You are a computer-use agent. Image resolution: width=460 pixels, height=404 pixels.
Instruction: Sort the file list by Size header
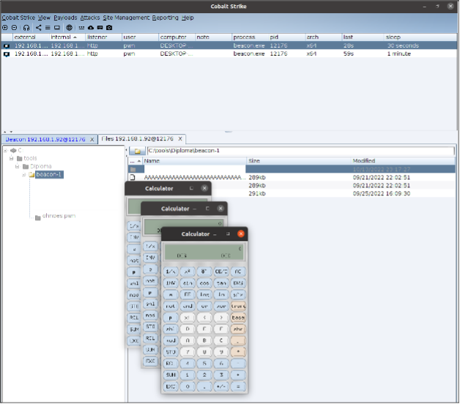(299, 161)
